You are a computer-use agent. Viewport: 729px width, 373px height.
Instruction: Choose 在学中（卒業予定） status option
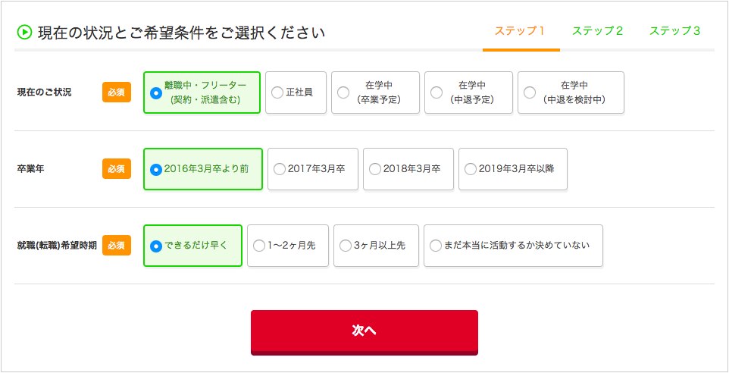point(376,92)
